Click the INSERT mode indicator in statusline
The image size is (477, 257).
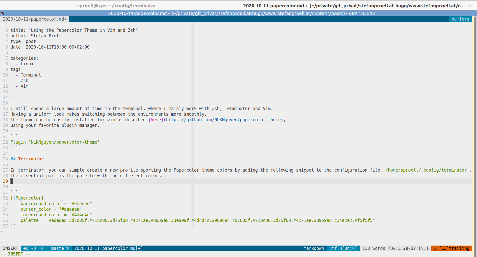tap(10, 248)
